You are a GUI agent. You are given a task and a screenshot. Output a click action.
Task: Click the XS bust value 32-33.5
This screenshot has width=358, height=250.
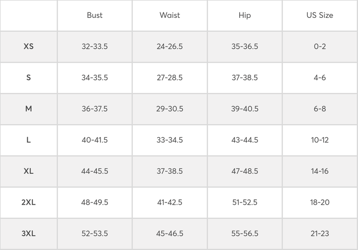pyautogui.click(x=94, y=47)
